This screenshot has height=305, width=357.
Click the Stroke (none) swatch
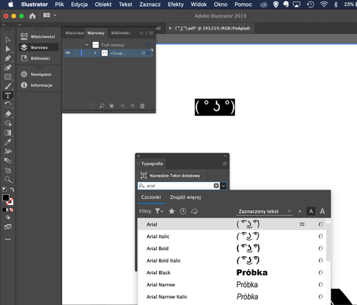click(x=10, y=201)
